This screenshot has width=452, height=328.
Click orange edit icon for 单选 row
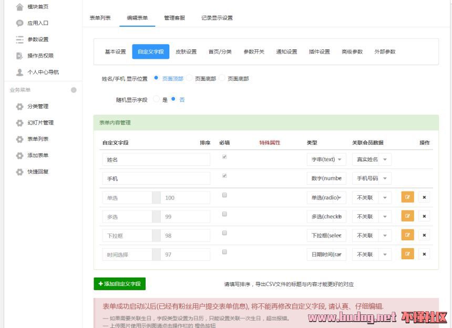click(407, 197)
